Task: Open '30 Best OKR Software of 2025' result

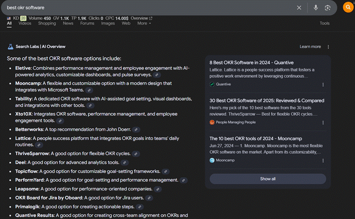Action: [x=267, y=100]
